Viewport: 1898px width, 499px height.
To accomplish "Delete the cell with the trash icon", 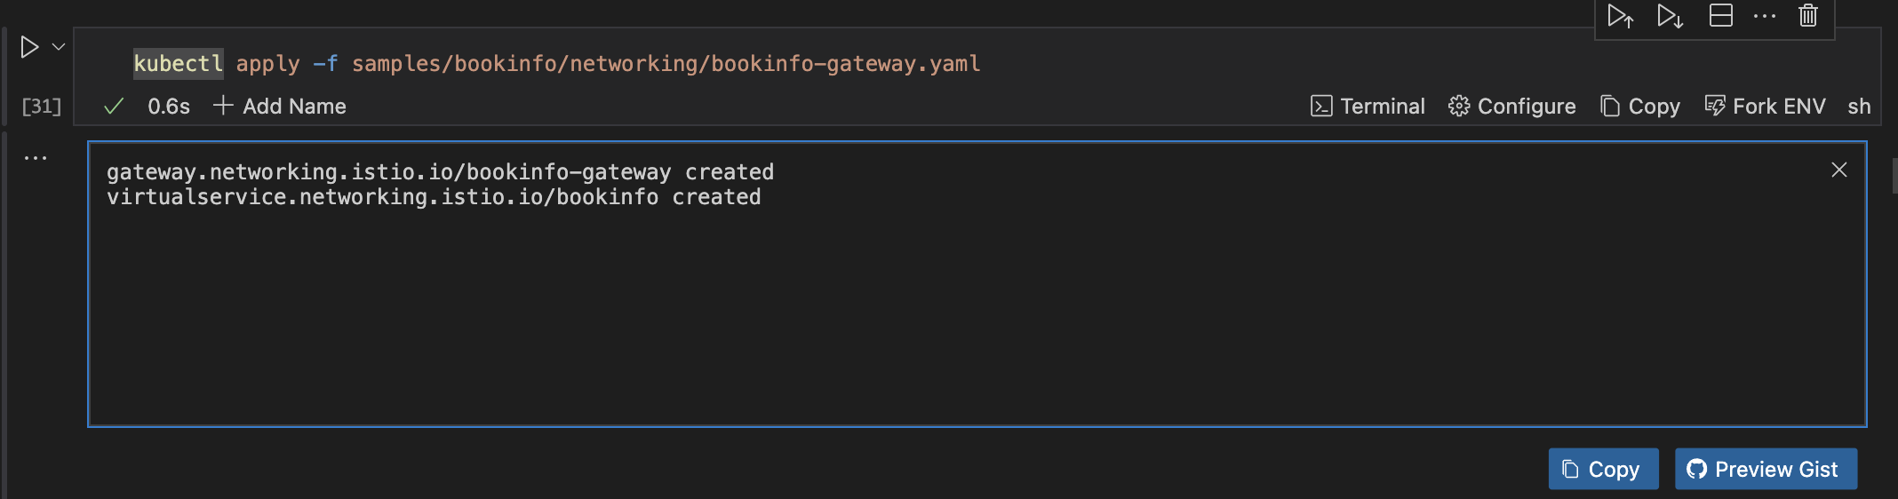I will click(1808, 16).
